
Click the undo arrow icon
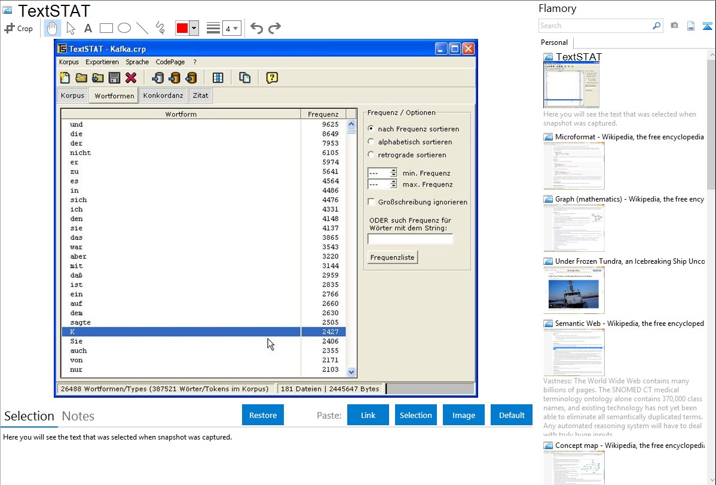pos(256,28)
